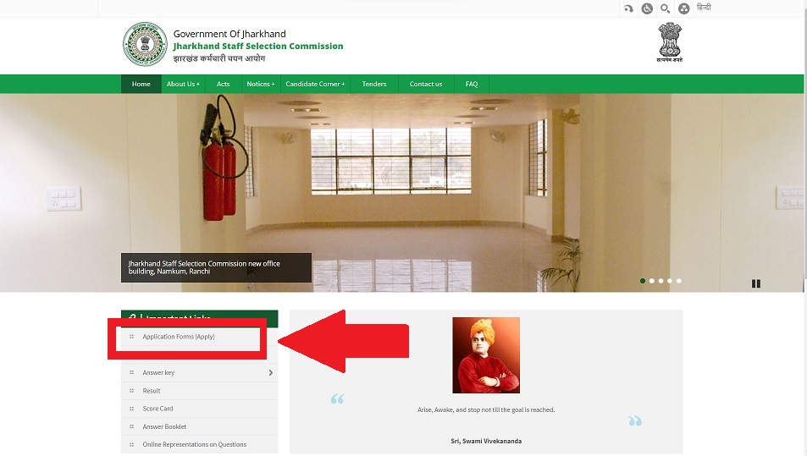This screenshot has width=807, height=456.
Task: Go to the Tenders menu item
Action: tap(374, 84)
